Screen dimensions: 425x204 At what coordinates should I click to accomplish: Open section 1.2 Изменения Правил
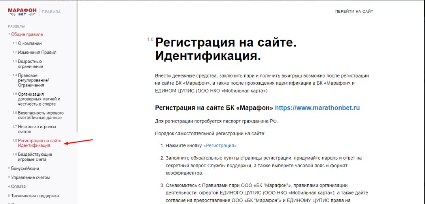[37, 52]
